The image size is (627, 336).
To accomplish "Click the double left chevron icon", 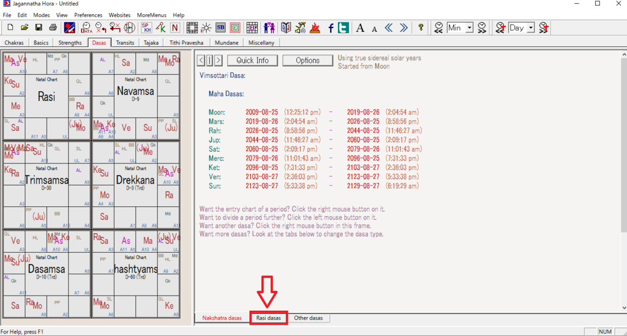I will tap(389, 28).
